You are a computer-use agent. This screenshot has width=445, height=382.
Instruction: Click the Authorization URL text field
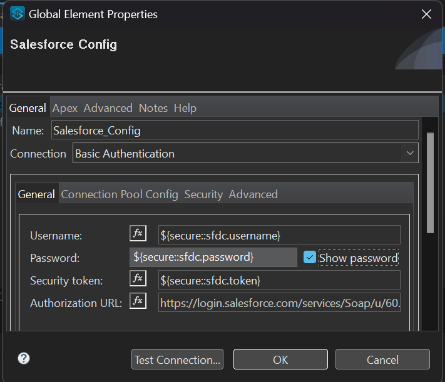coord(279,303)
